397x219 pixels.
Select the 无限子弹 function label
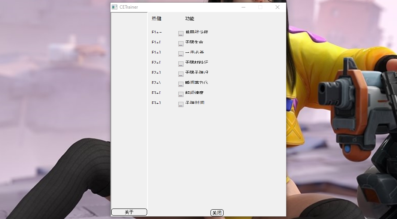197,72
